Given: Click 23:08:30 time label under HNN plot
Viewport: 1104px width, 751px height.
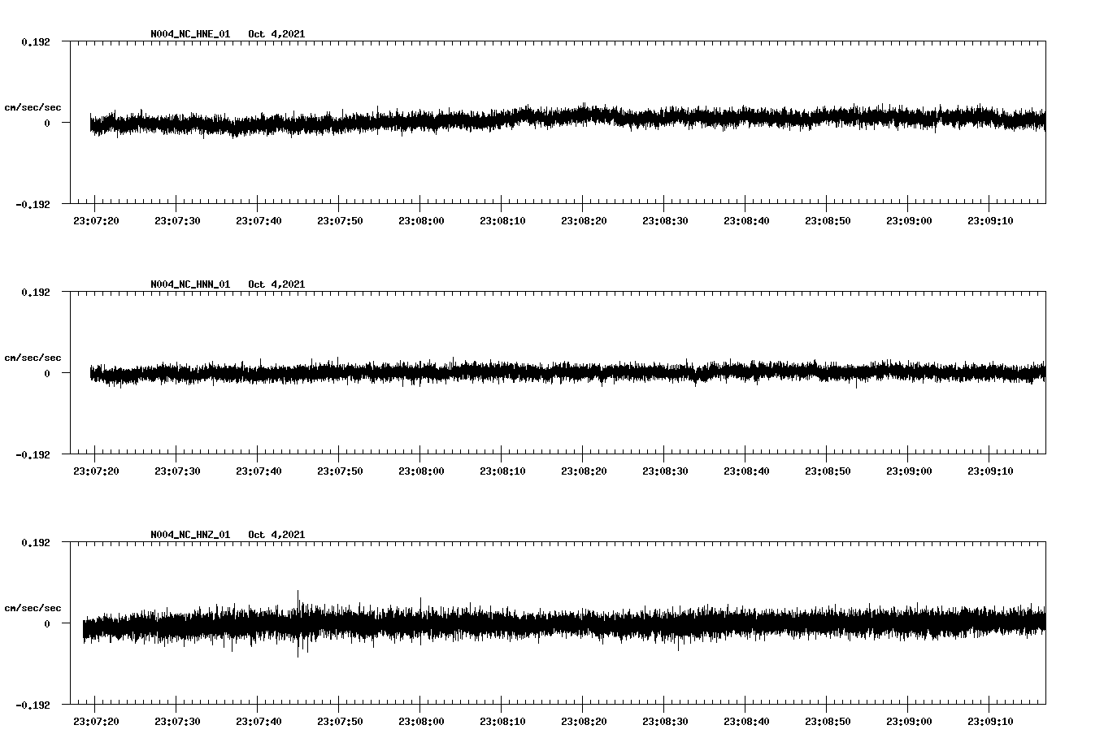Looking at the screenshot, I should pyautogui.click(x=665, y=471).
